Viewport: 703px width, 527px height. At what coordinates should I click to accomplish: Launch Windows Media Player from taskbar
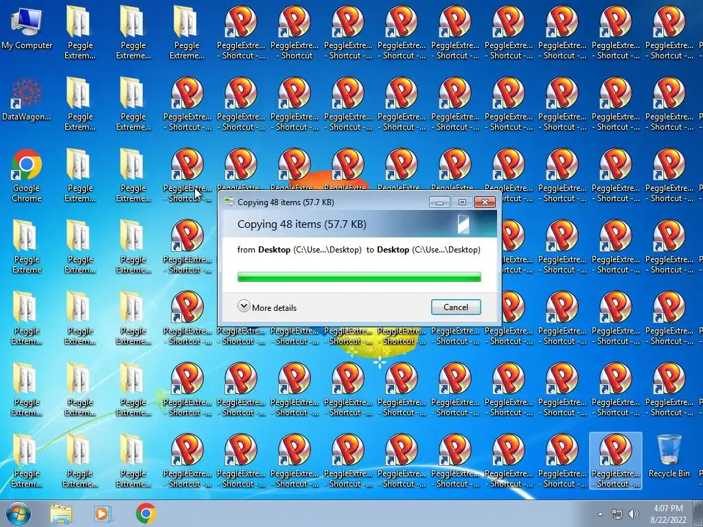[x=102, y=513]
